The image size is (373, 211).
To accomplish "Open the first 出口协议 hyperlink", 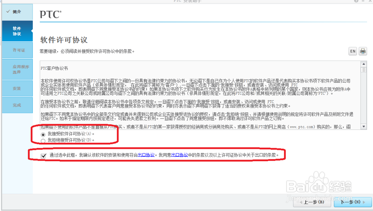I will point(146,155).
